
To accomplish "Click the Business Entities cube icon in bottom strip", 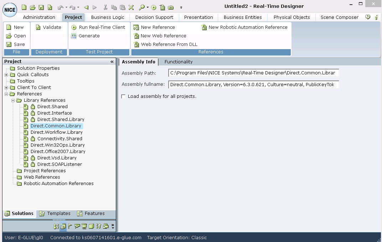I will click(x=91, y=226).
